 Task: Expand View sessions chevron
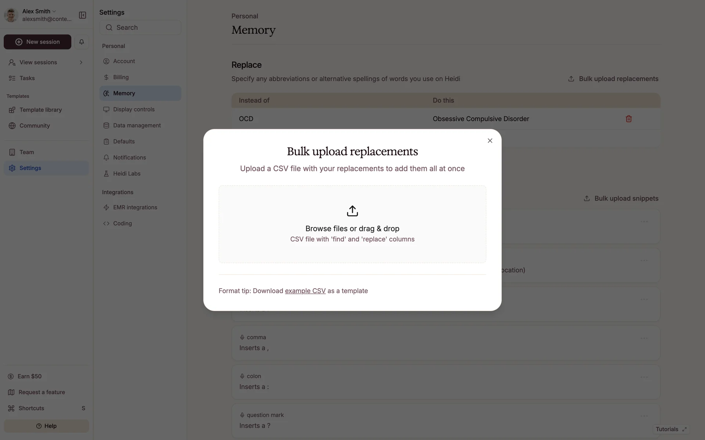(81, 62)
